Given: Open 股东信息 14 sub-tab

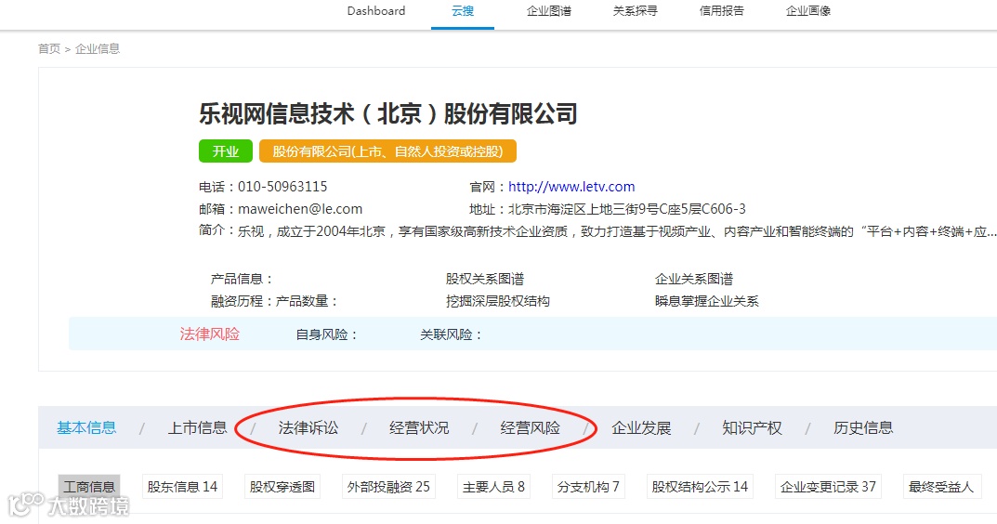Looking at the screenshot, I should [x=182, y=487].
